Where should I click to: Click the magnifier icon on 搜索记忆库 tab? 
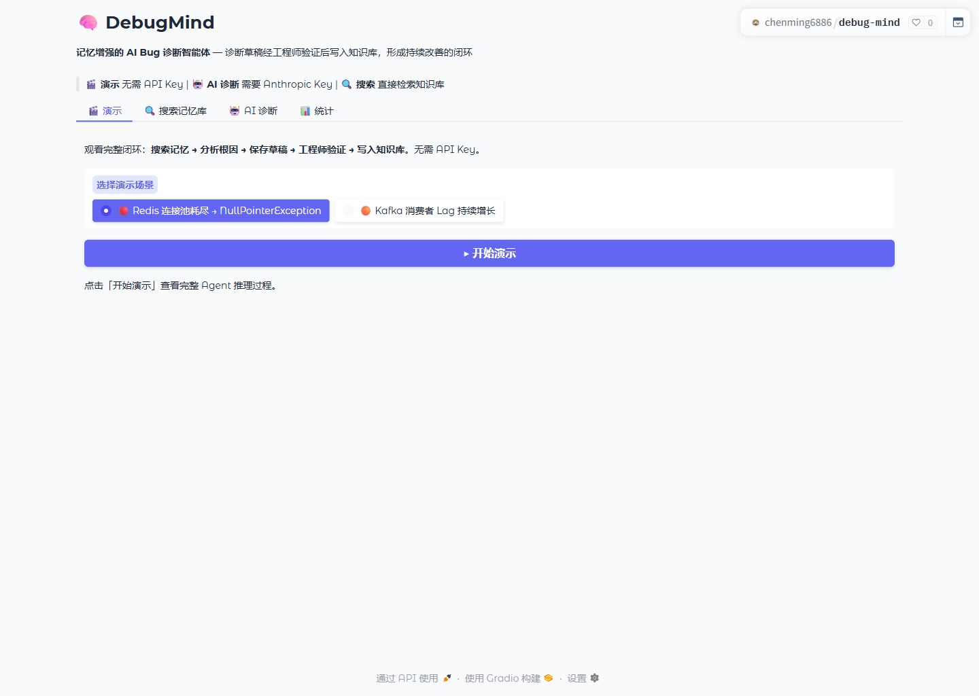coord(150,111)
